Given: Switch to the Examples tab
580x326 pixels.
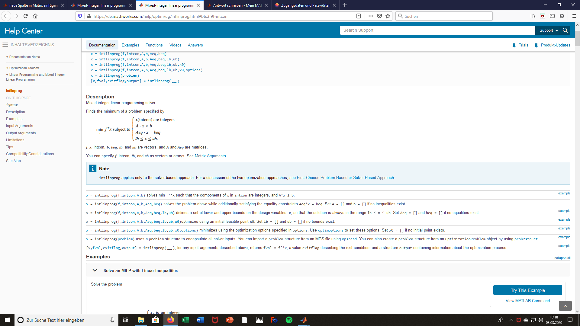Looking at the screenshot, I should [x=130, y=45].
